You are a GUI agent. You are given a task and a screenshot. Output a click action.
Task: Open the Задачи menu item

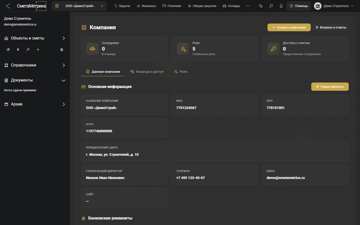tap(122, 6)
